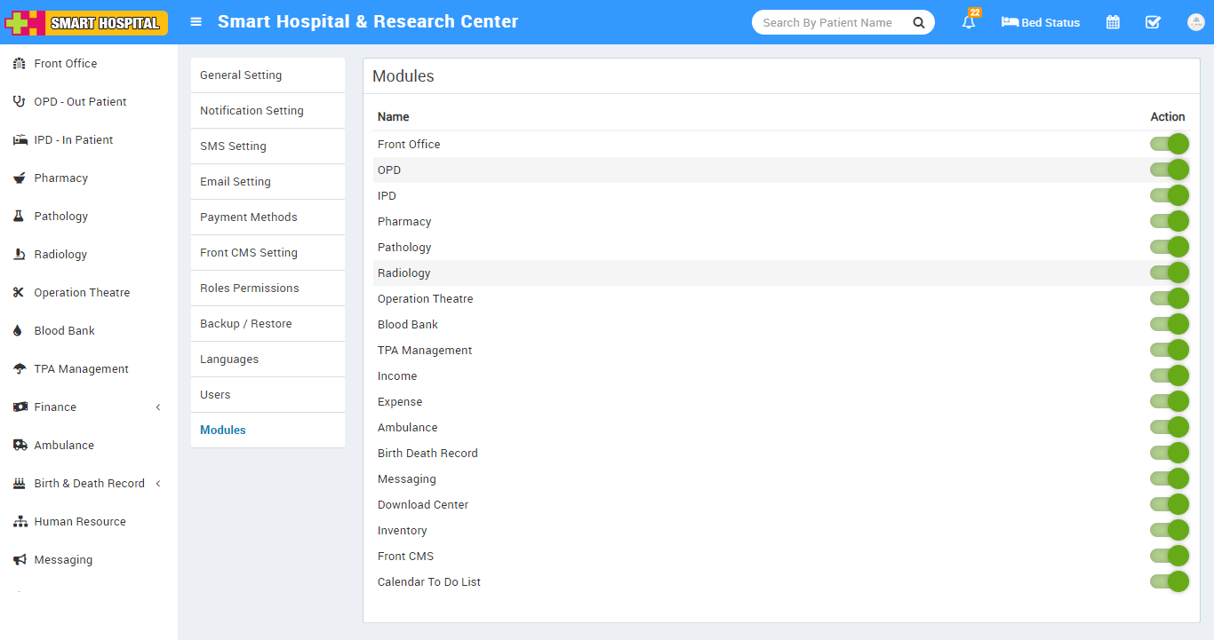This screenshot has width=1214, height=640.
Task: Click the user profile avatar icon
Action: point(1195,22)
